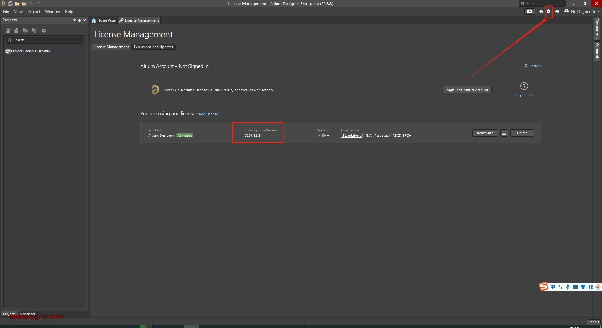Click the Redo arrow icon

(x=38, y=3)
